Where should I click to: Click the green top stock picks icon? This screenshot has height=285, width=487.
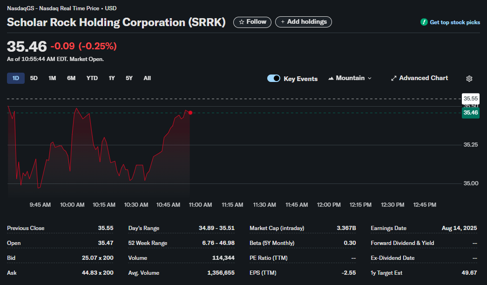click(424, 22)
